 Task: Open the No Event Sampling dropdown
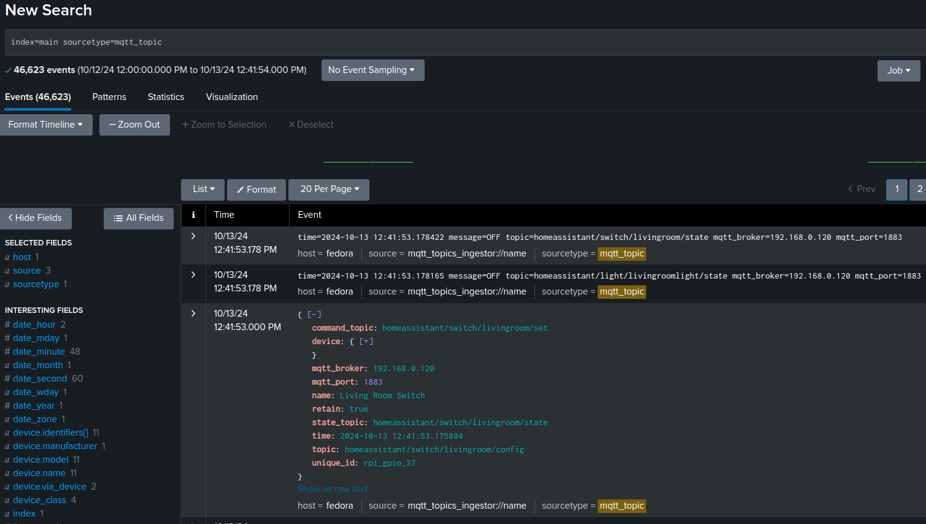tap(372, 70)
